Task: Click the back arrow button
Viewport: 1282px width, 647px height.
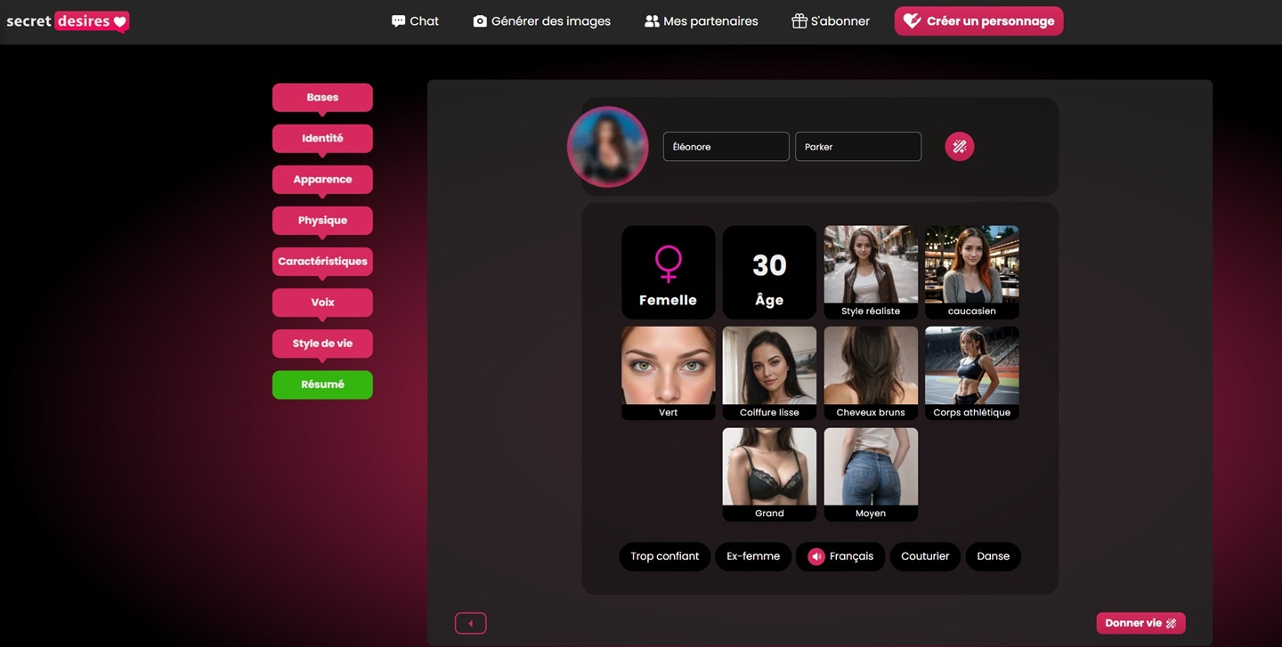Action: [x=470, y=623]
